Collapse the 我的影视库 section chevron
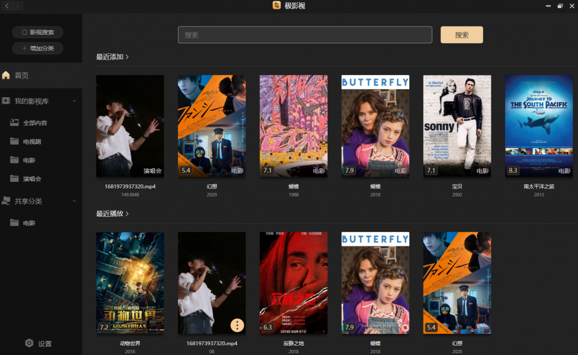This screenshot has width=578, height=355. [x=74, y=101]
